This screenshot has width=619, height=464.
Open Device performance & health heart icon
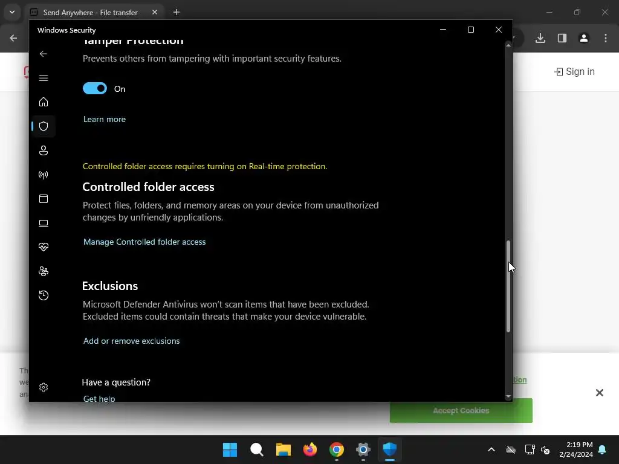coord(44,247)
